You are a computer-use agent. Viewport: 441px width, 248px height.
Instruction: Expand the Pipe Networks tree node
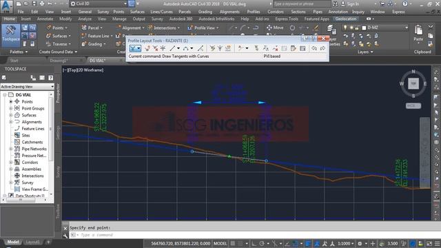coord(11,149)
